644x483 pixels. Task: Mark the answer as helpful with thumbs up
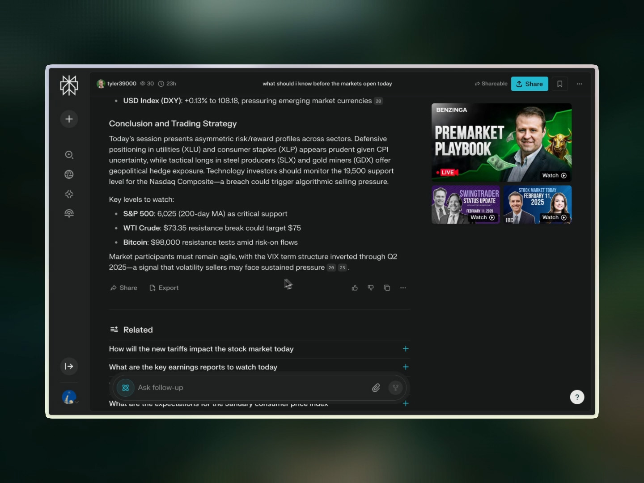[355, 288]
